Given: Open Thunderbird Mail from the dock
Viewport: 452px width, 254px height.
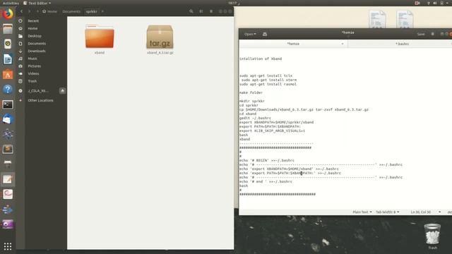Looking at the screenshot, I should tap(8, 119).
